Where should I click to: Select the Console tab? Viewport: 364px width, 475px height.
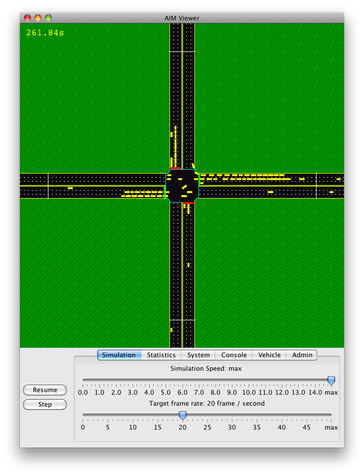[x=234, y=355]
